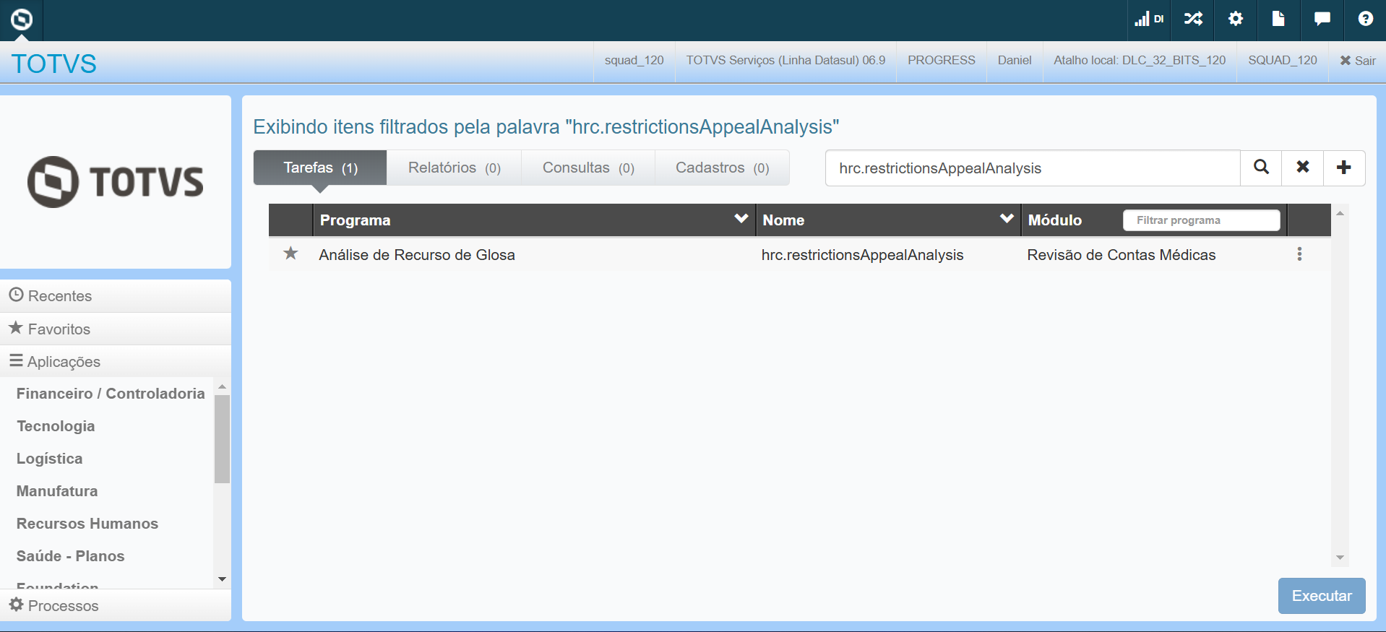Favorite Análise de Recurso de Glosa star
Viewport: 1386px width, 632px height.
[x=290, y=254]
